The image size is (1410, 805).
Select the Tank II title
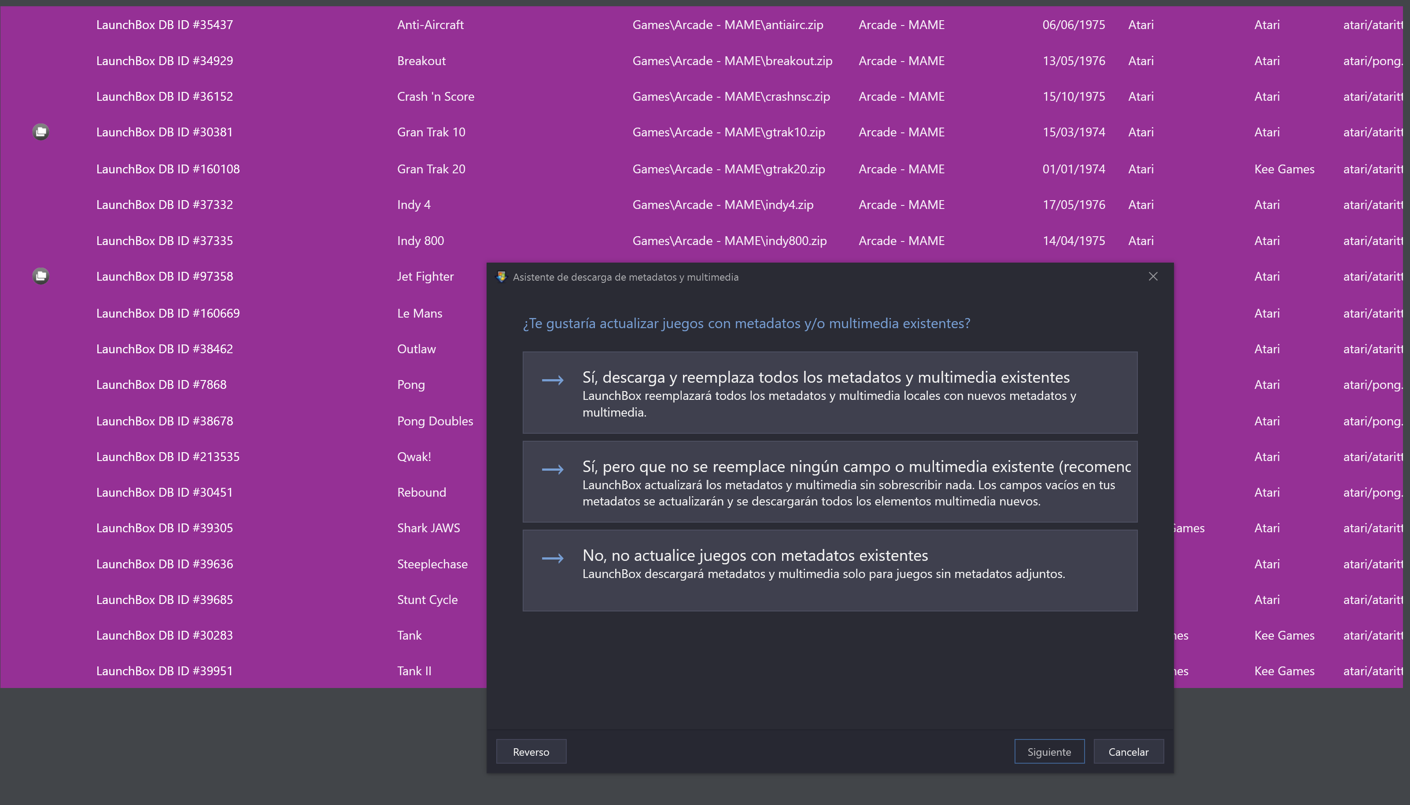[414, 671]
